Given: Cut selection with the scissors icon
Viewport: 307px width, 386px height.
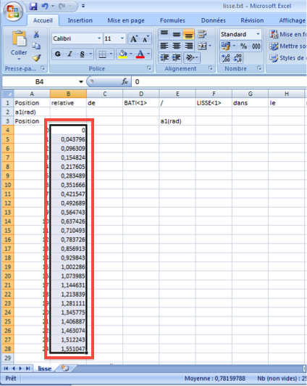Looking at the screenshot, I should (36, 34).
